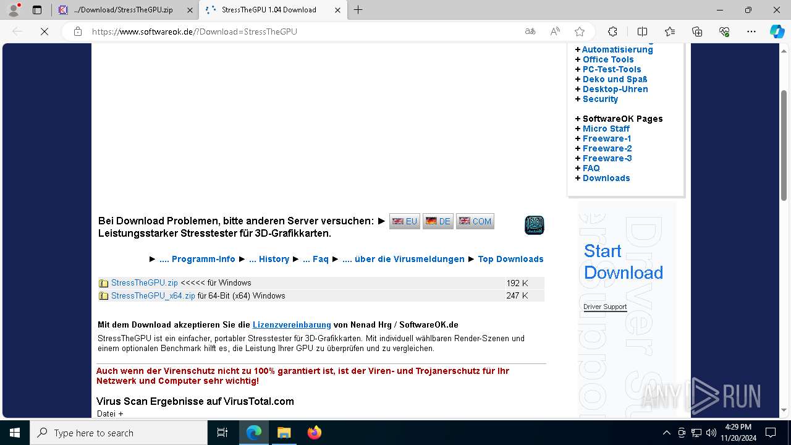
Task: Open the Lizenzvereinbarung license link
Action: (x=292, y=324)
